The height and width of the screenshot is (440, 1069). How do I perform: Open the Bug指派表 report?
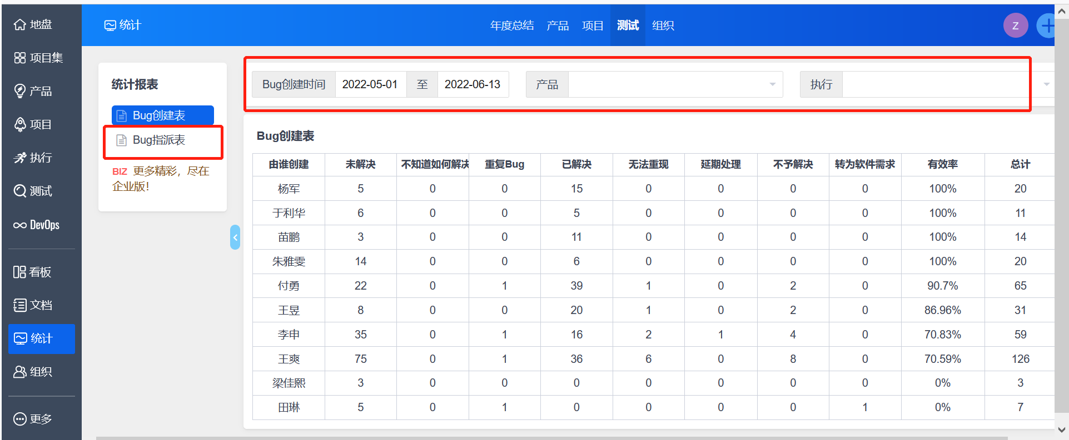click(x=159, y=140)
